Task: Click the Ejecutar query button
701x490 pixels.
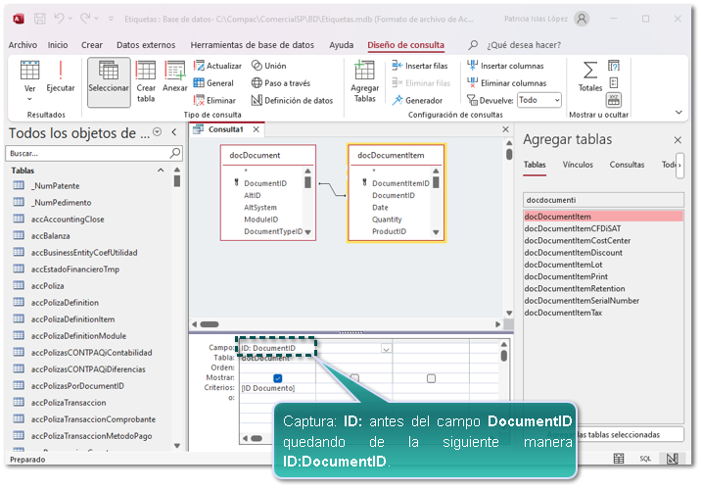Action: tap(61, 76)
